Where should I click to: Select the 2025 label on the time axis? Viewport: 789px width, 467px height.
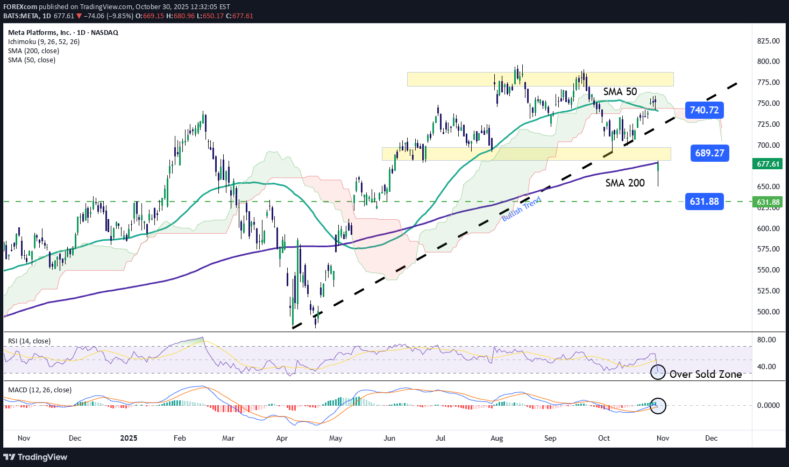(x=128, y=438)
